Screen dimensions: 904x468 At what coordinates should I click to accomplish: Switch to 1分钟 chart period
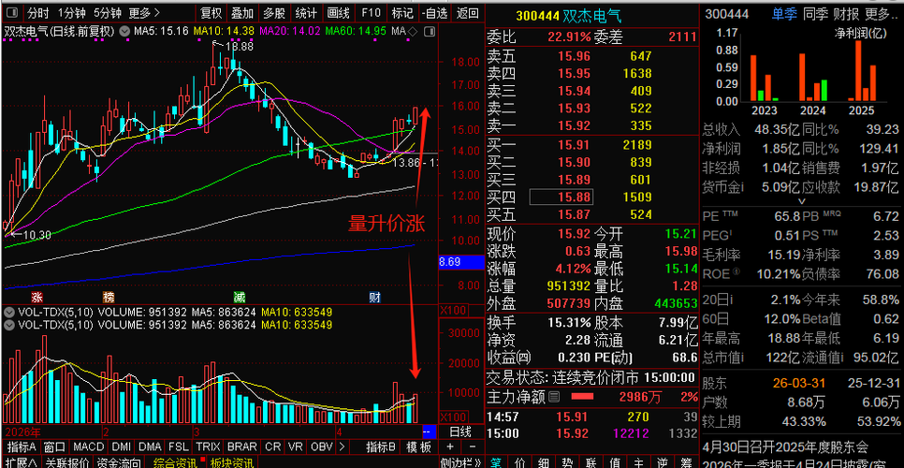coord(72,13)
